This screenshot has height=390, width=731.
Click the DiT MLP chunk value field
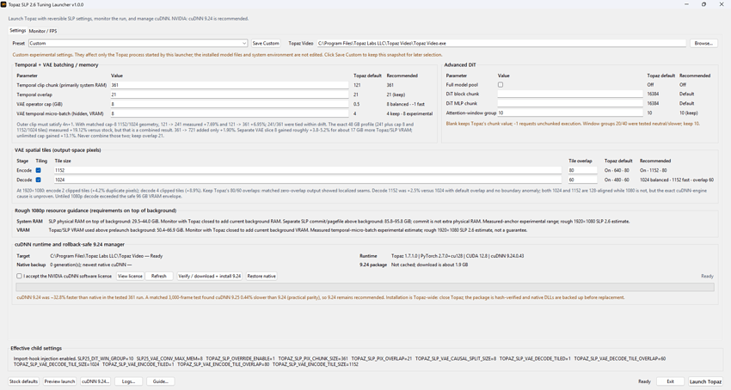[x=569, y=103]
